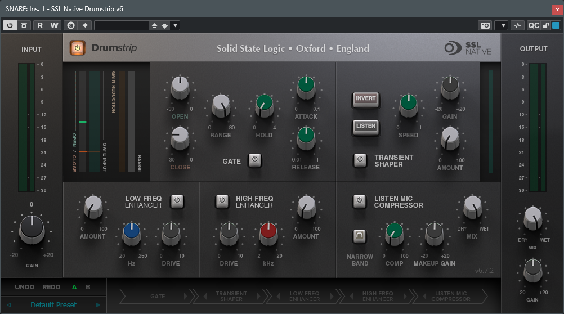
Task: Toggle the orange Drumstrip power button
Action: pos(77,48)
